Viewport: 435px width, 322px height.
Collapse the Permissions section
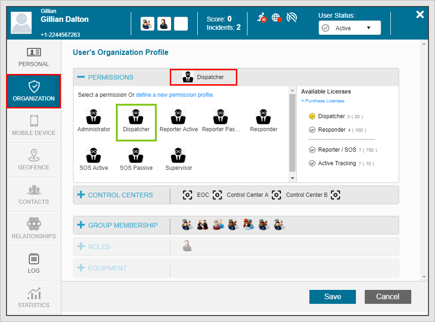(81, 77)
